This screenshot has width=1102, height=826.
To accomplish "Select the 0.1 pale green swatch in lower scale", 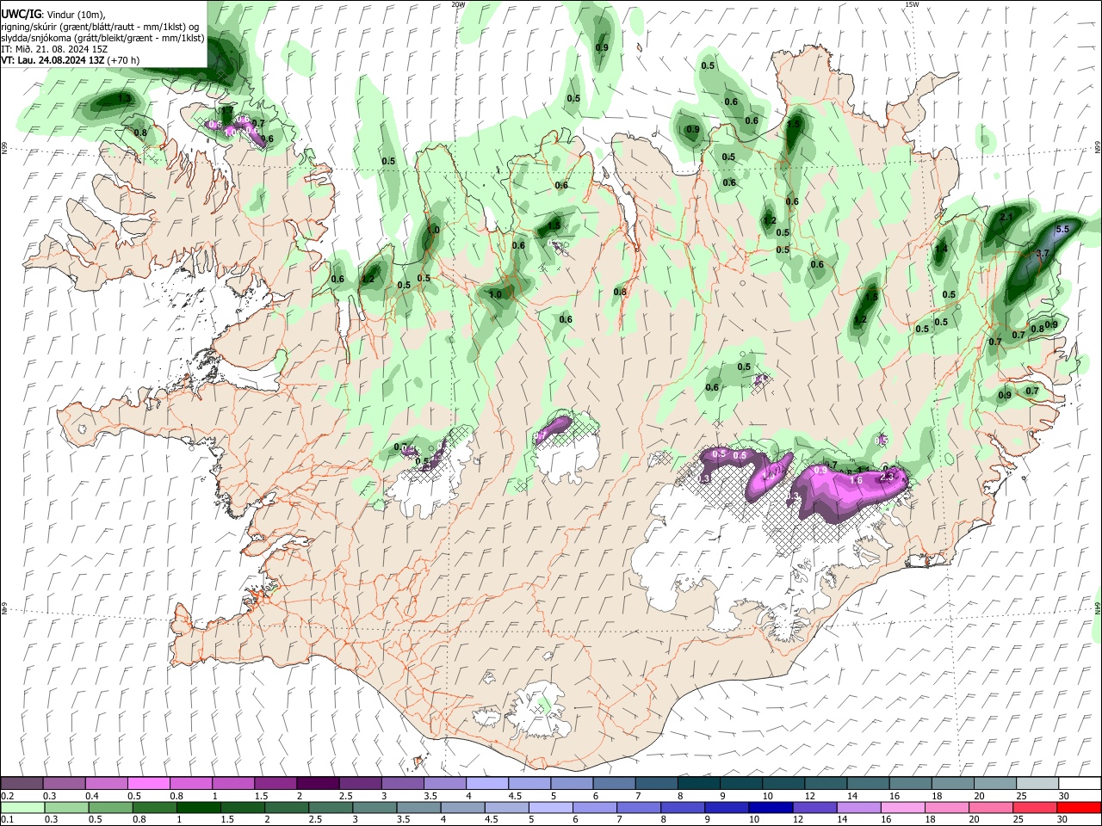I will coord(22,807).
